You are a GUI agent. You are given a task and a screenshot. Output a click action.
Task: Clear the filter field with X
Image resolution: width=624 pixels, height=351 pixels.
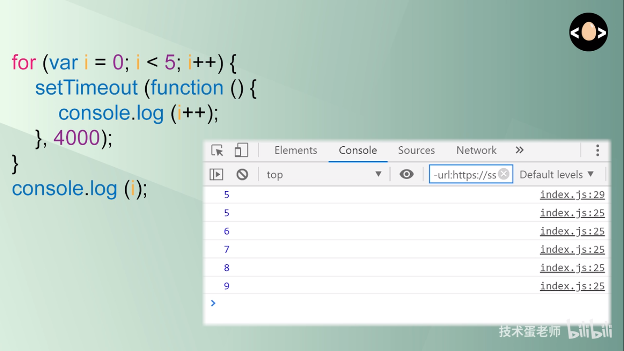coord(504,174)
